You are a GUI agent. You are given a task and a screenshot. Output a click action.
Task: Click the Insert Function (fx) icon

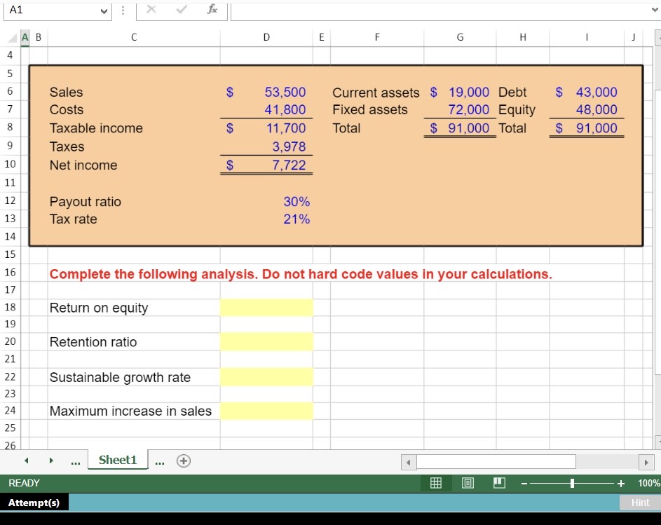(x=212, y=11)
